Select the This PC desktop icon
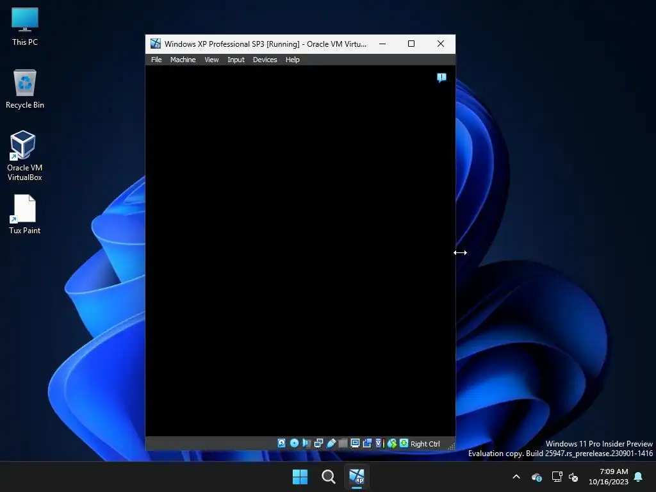Image resolution: width=656 pixels, height=492 pixels. pyautogui.click(x=25, y=26)
